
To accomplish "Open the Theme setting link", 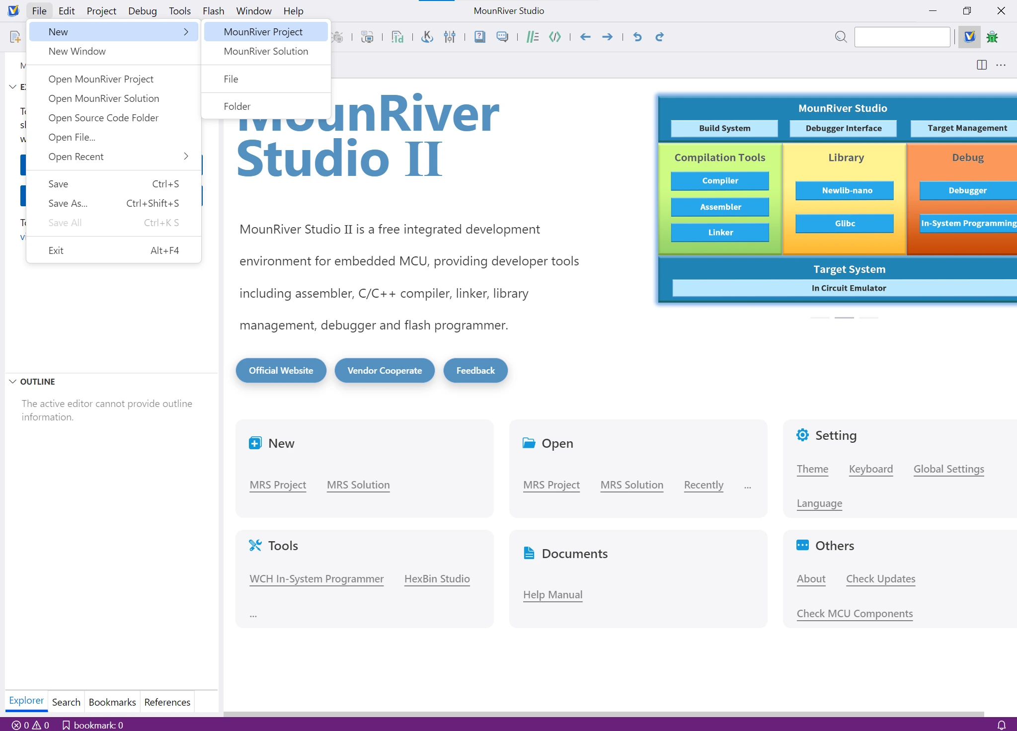I will [812, 469].
